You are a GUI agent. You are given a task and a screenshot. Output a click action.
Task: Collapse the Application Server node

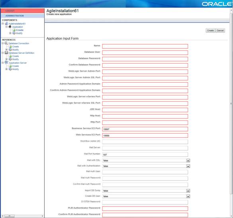pyautogui.click(x=3, y=62)
